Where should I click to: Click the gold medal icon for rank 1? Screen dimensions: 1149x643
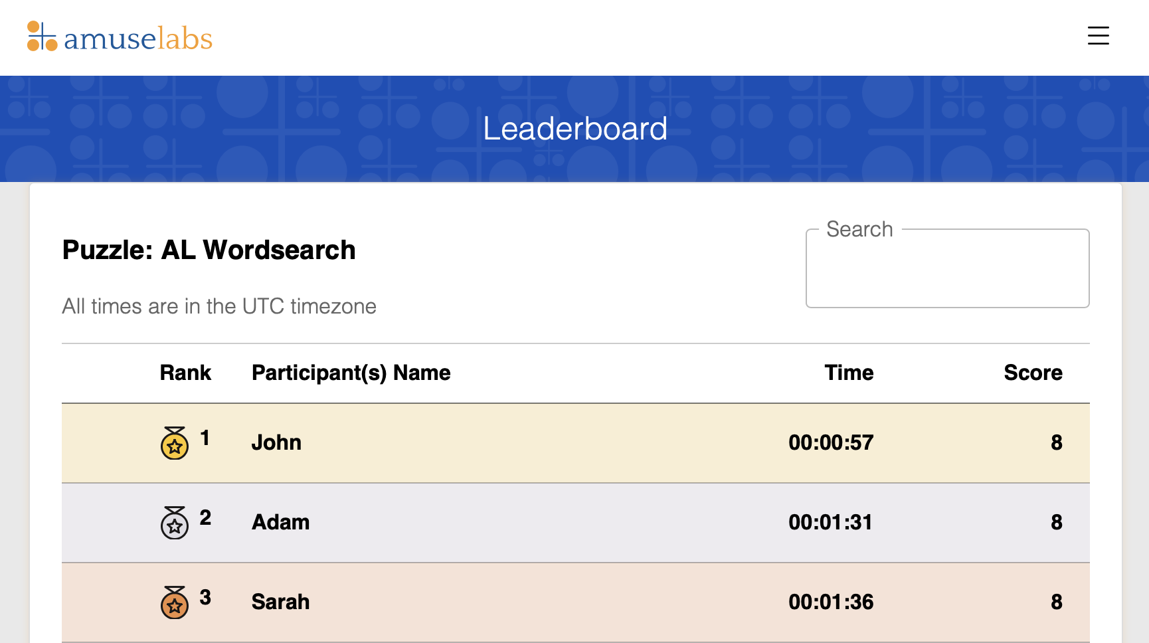tap(175, 443)
